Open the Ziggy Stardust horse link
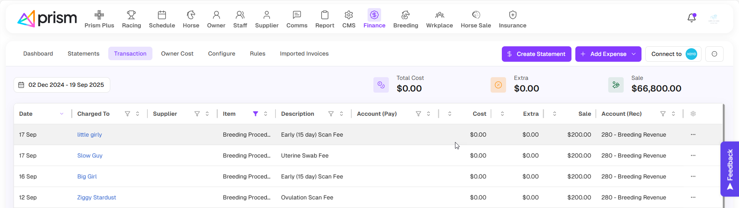Viewport: 739px width, 208px height. pos(96,197)
